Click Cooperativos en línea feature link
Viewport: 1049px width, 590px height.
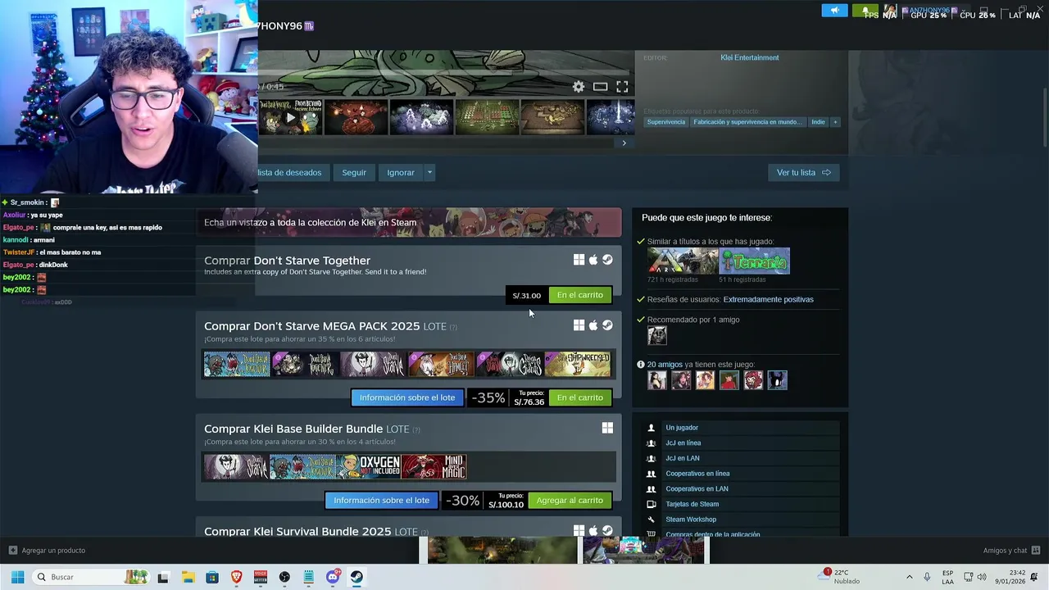(x=697, y=474)
